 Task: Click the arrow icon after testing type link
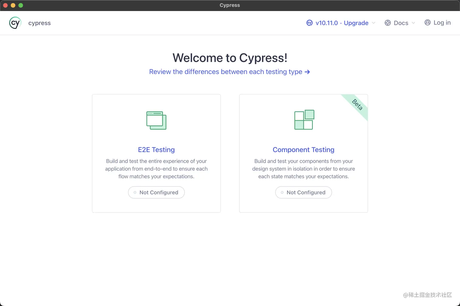point(307,72)
